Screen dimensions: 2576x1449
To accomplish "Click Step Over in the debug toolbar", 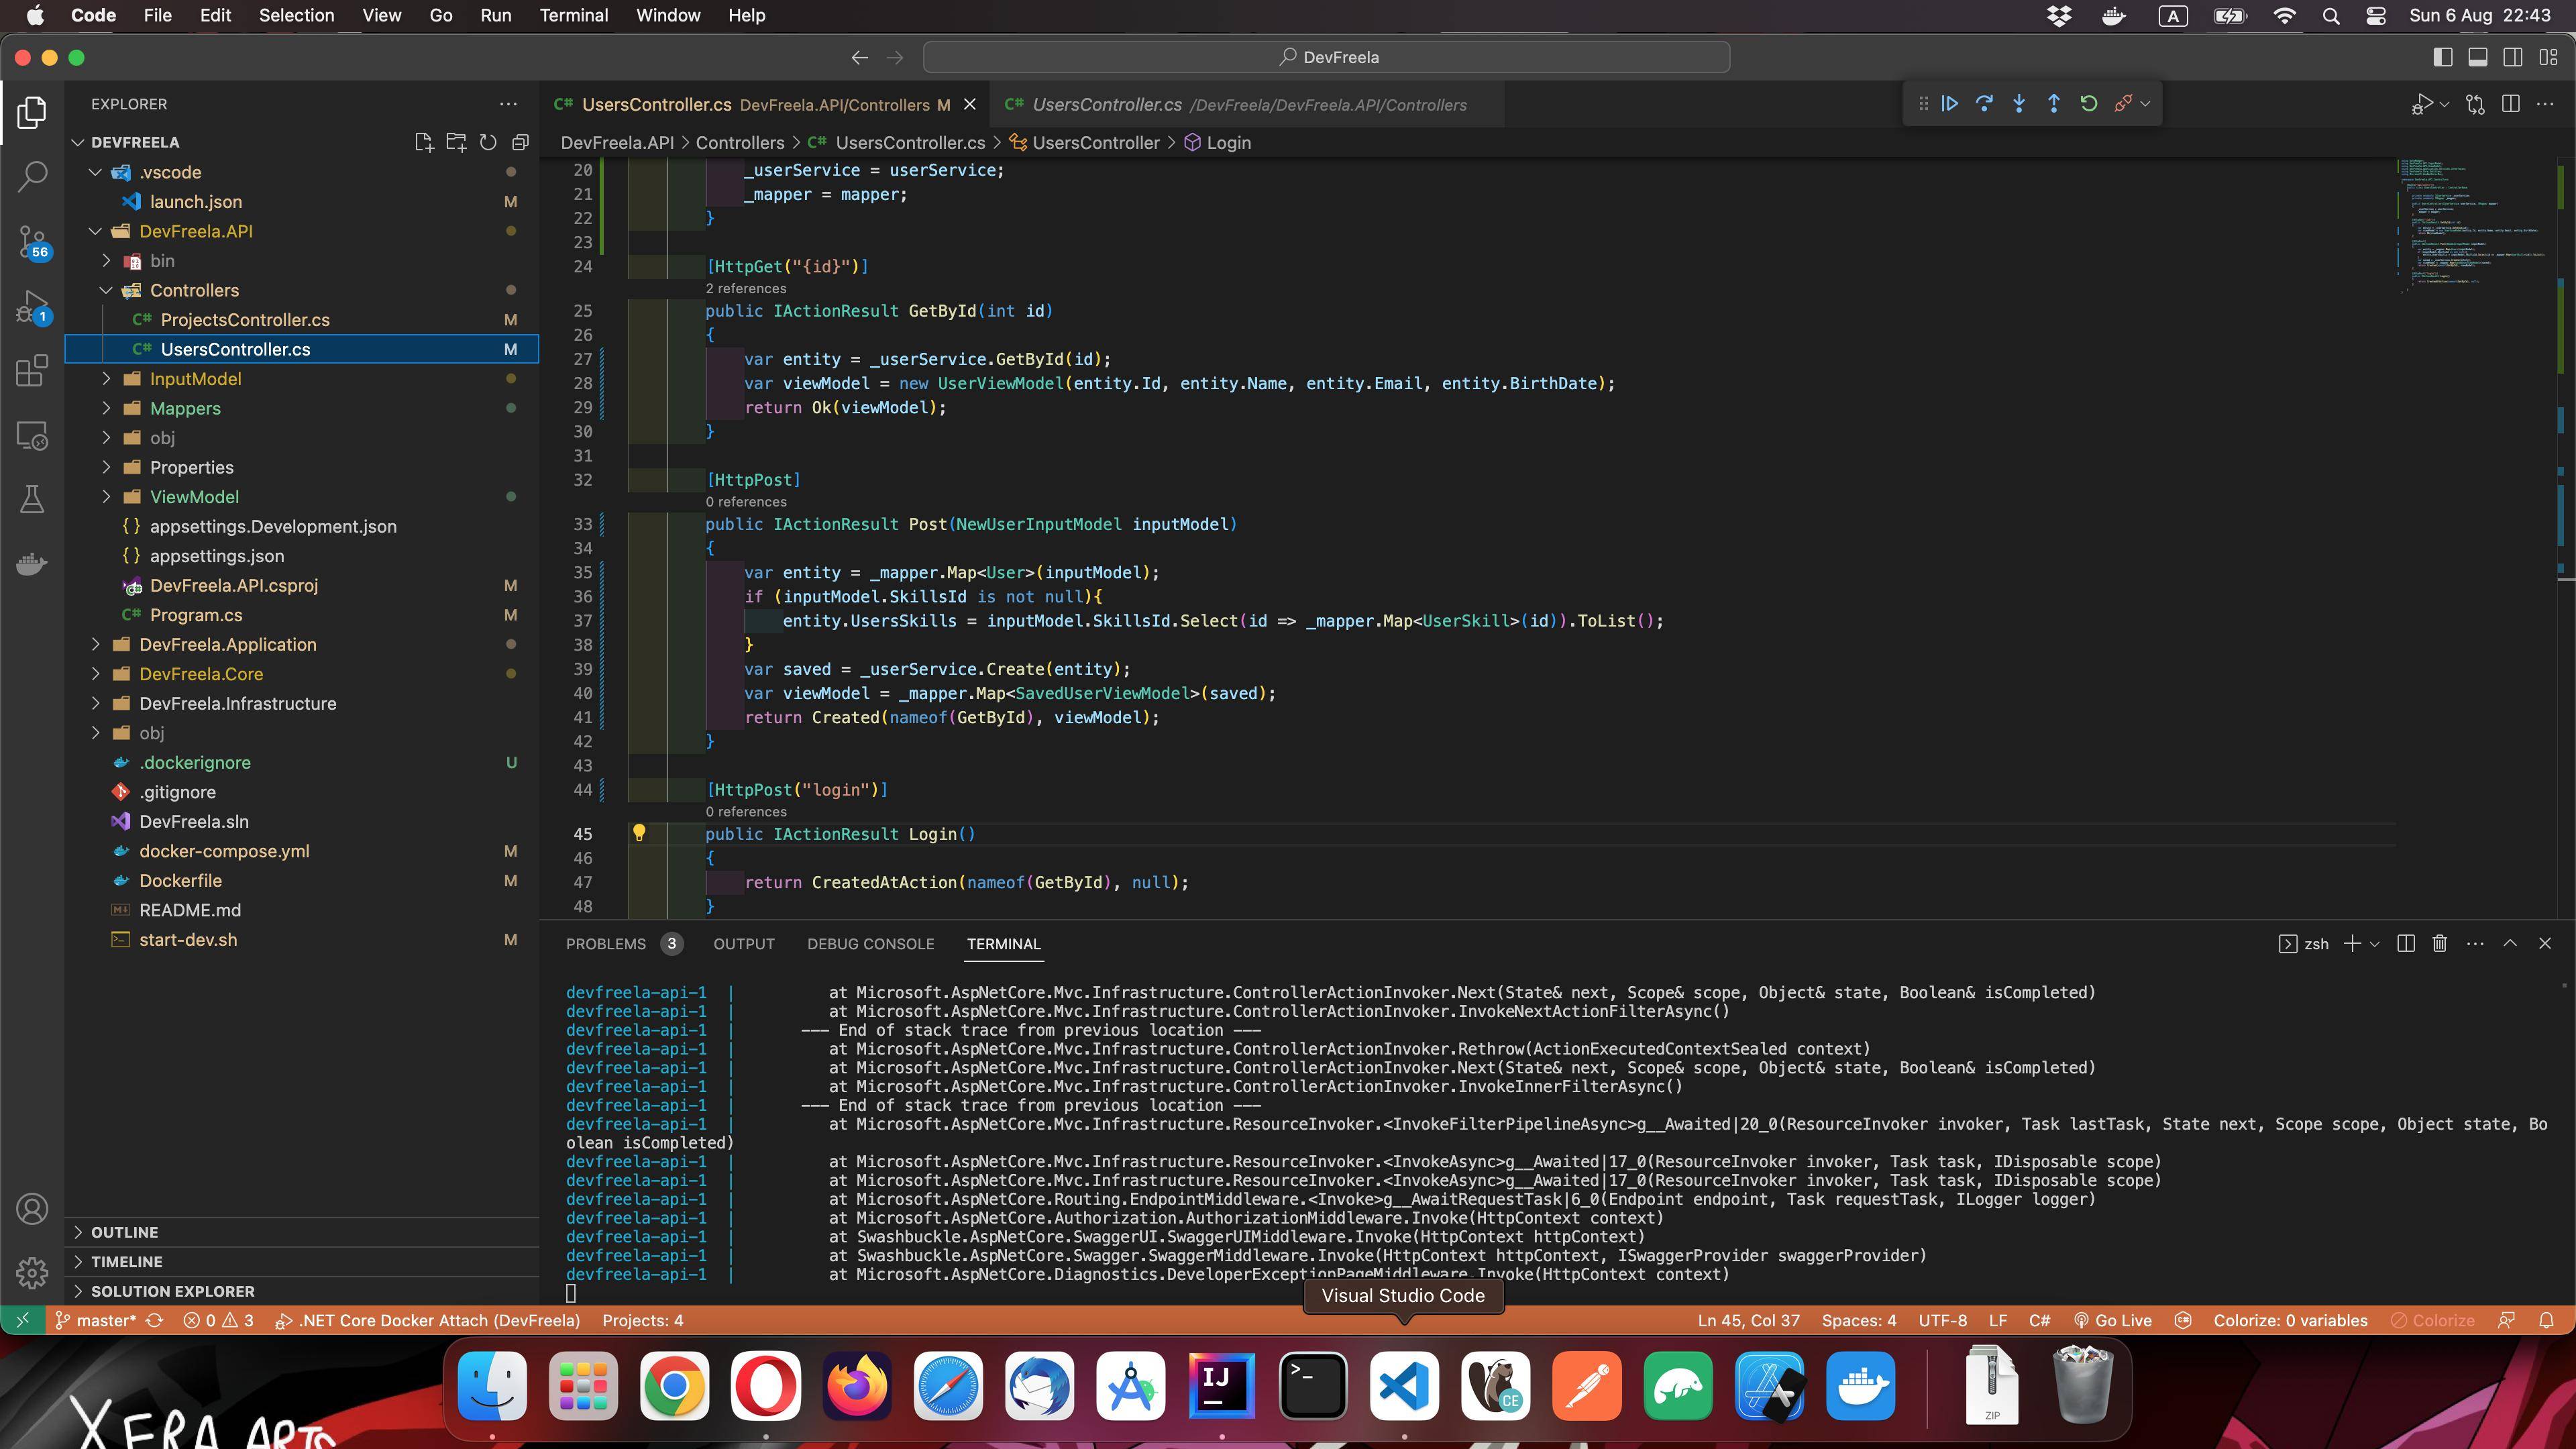I will point(1984,103).
